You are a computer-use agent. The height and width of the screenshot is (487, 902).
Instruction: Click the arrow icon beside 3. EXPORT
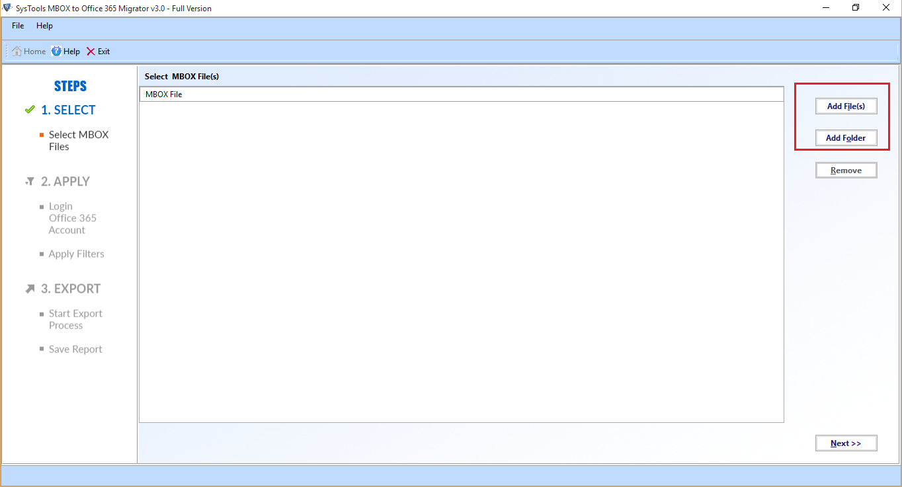pyautogui.click(x=30, y=289)
